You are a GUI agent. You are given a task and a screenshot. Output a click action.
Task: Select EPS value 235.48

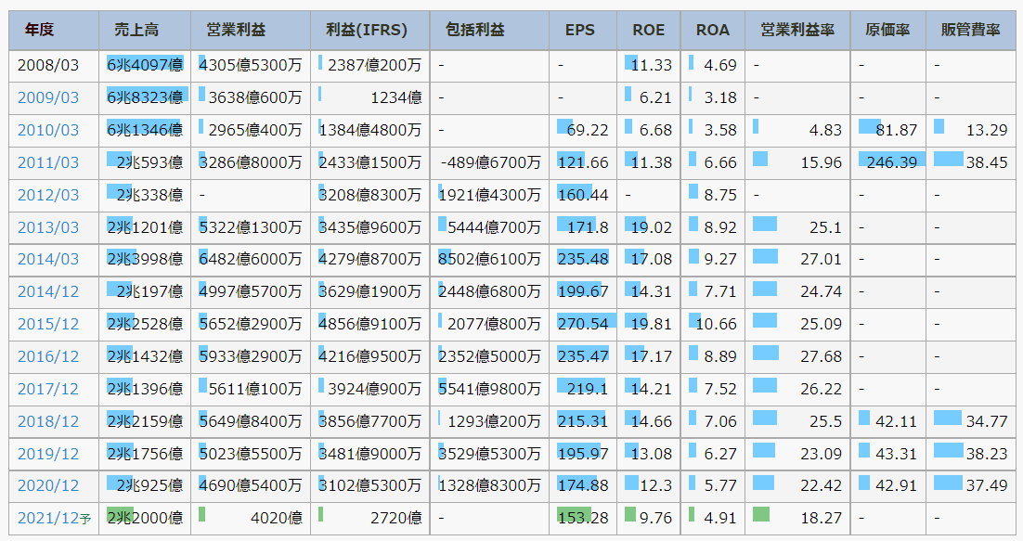tap(583, 260)
